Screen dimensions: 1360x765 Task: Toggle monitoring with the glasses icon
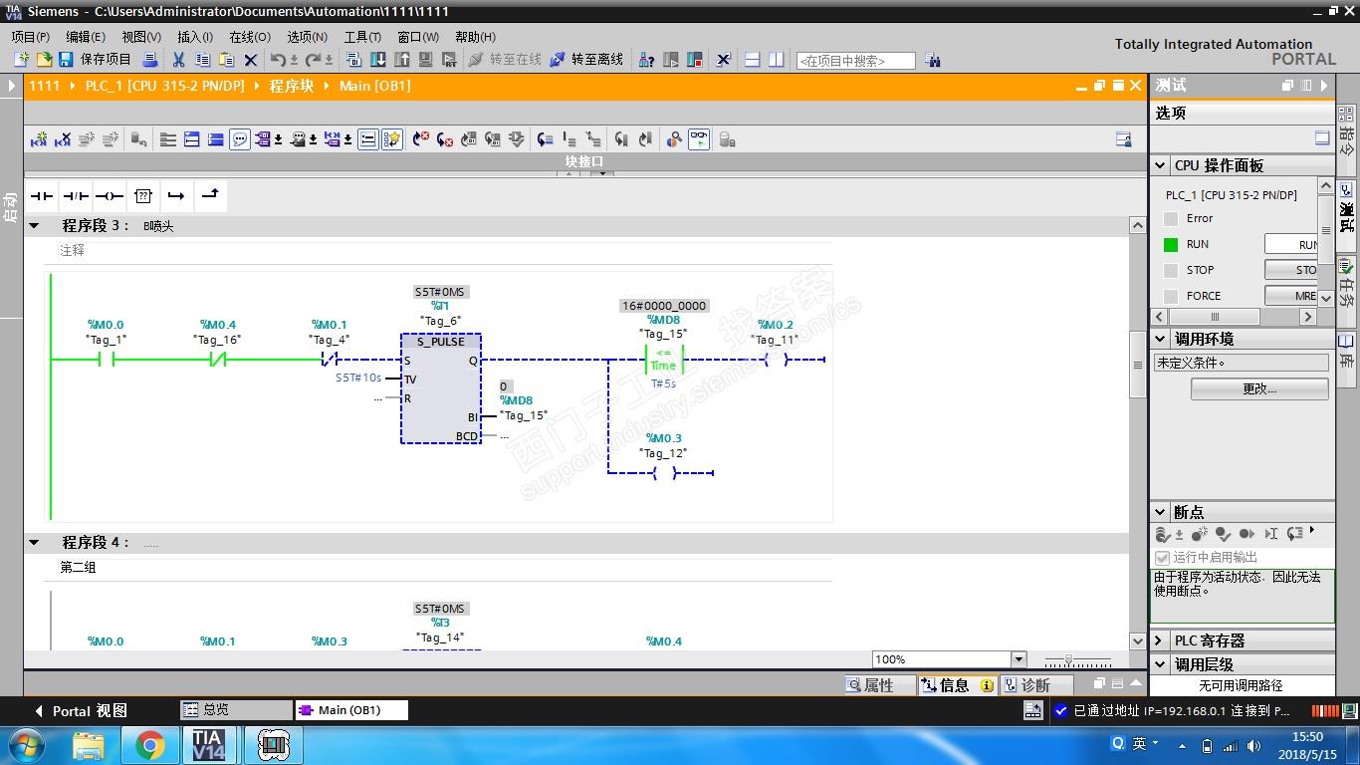[x=699, y=140]
